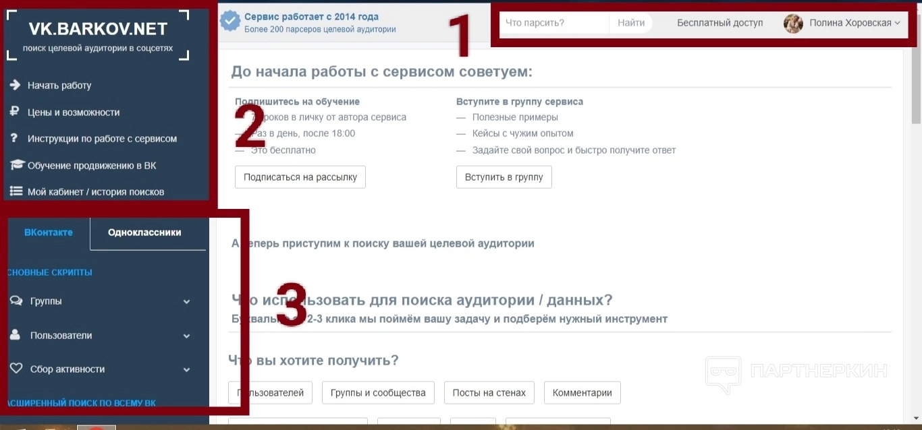
Task: Open Обучение продвижению в ВК
Action: pos(92,166)
